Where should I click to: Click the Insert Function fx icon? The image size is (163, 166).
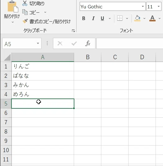pyautogui.click(x=88, y=43)
